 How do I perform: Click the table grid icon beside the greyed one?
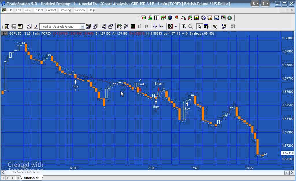click(x=20, y=26)
